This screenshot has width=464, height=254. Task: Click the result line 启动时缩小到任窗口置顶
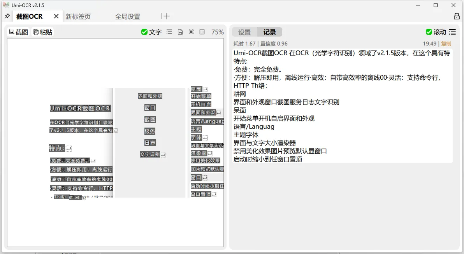268,159
